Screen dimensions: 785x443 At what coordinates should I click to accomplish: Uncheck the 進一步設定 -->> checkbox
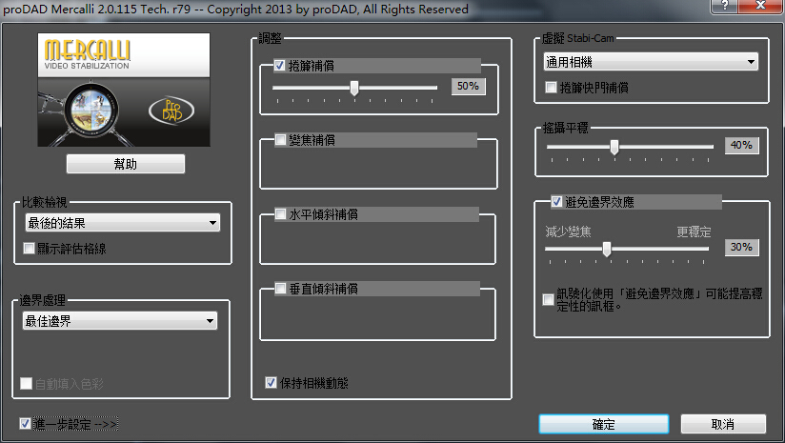(25, 424)
